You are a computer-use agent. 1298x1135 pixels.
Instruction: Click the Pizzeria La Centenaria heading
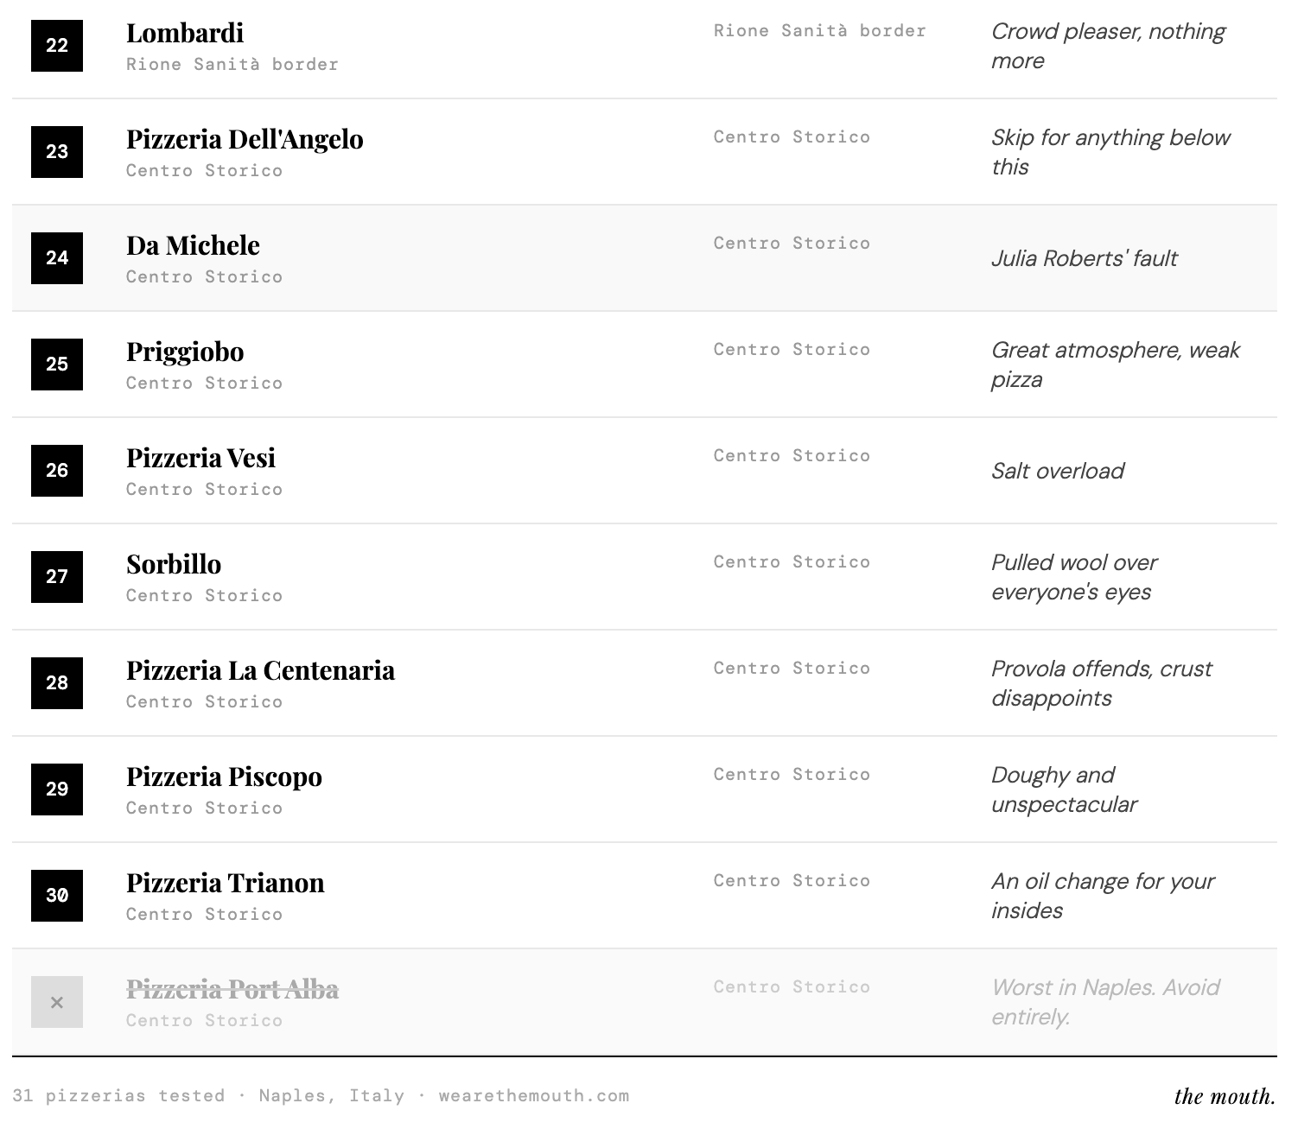260,671
